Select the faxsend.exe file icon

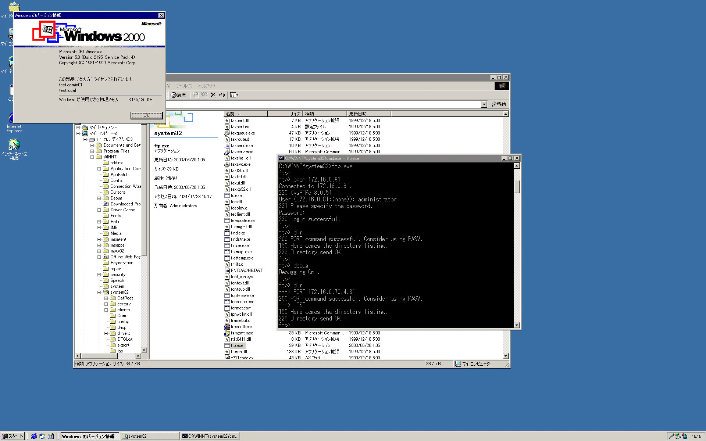click(x=227, y=146)
